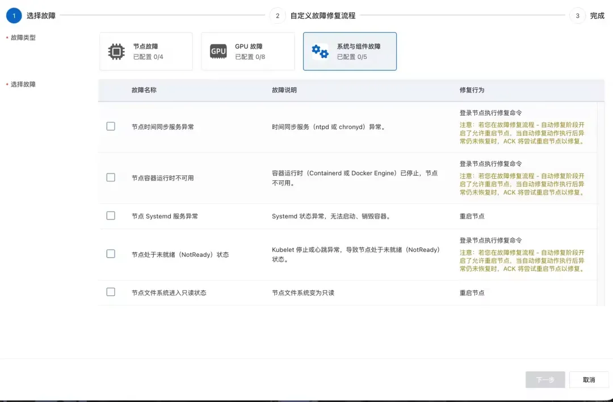This screenshot has height=402, width=613.
Task: Tick the 节点容器运行时不可用 checkbox
Action: [111, 177]
